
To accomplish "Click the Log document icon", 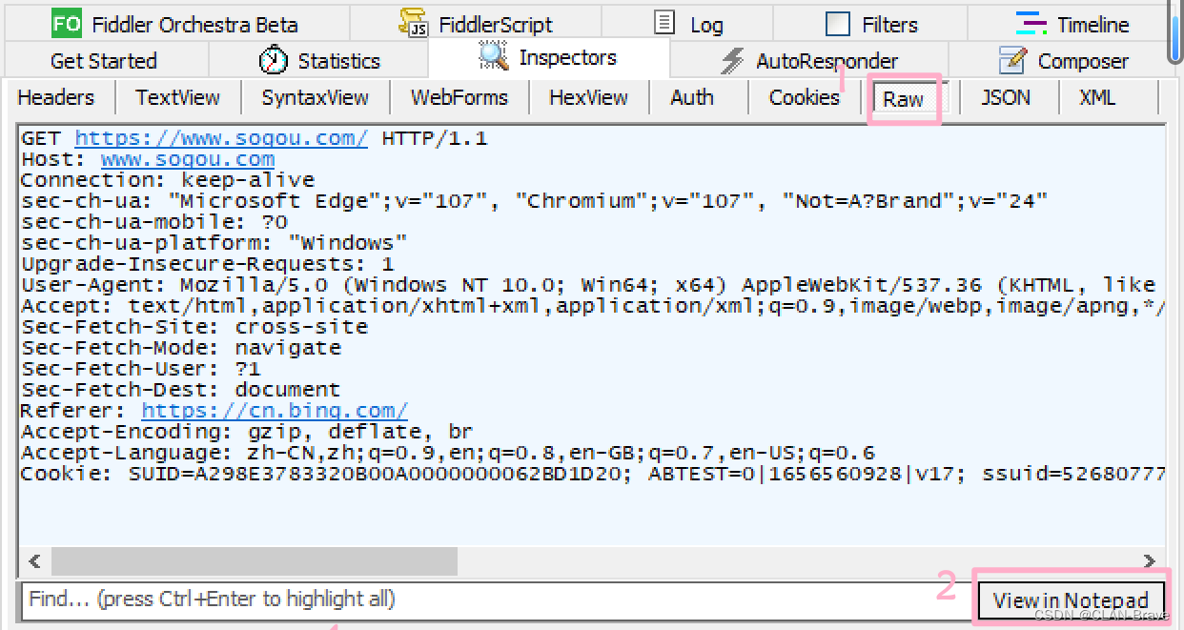I will tap(665, 23).
